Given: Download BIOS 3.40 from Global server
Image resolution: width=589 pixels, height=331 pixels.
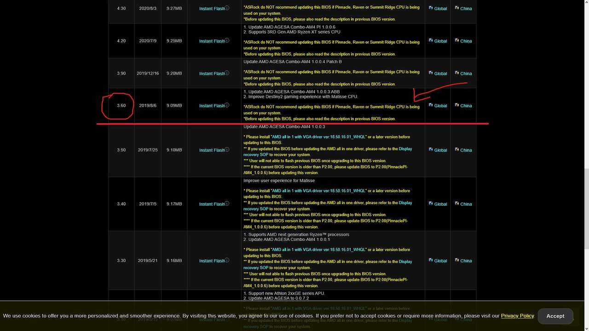Looking at the screenshot, I should pos(438,204).
